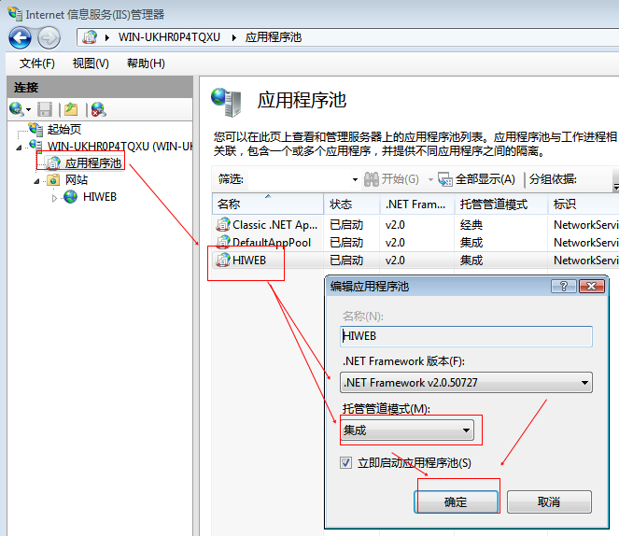
Task: Click the Group by (分组依据) label
Action: tap(553, 179)
